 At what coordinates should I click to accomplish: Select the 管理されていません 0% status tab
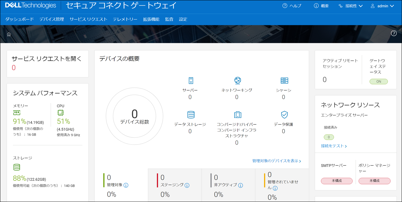click(282, 185)
